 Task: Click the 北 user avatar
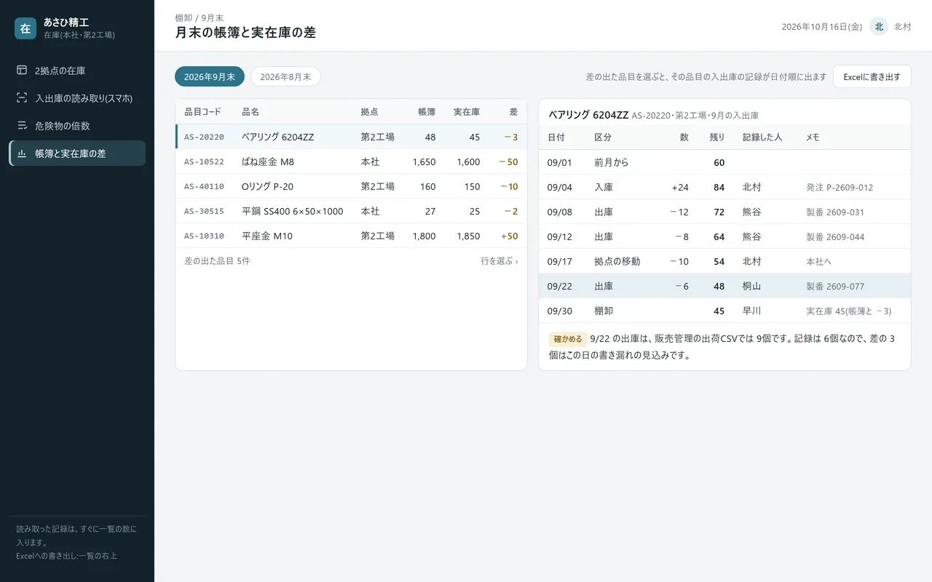coord(879,26)
